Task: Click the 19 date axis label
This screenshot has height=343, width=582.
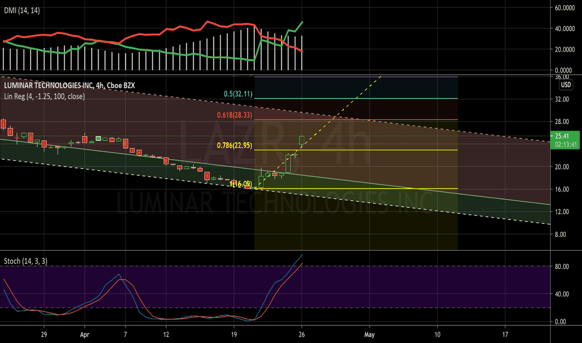Action: tap(234, 334)
